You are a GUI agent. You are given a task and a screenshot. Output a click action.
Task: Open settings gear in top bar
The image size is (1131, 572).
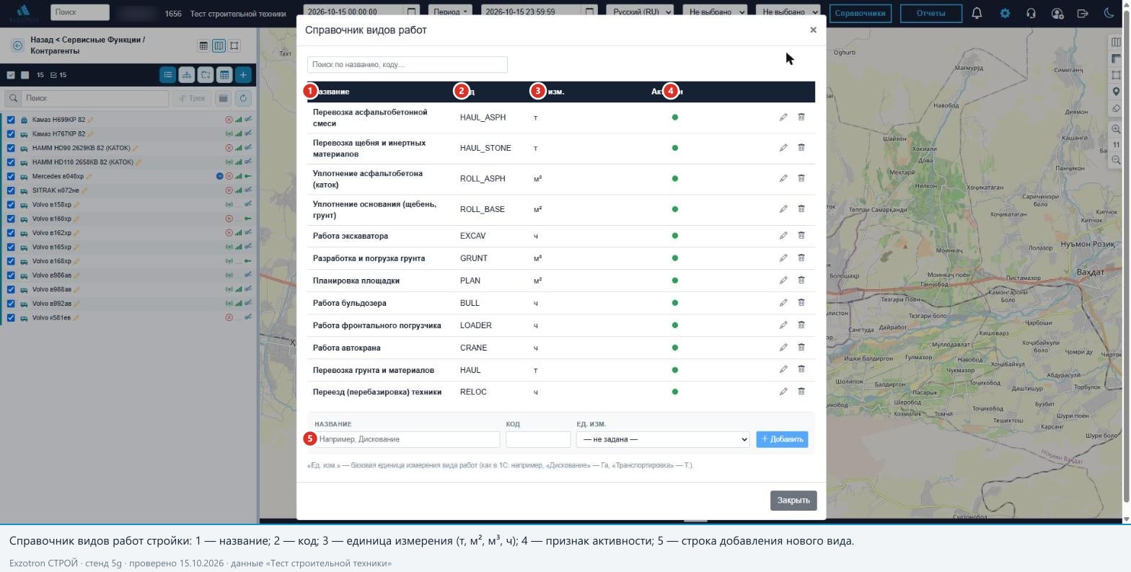(x=1005, y=13)
